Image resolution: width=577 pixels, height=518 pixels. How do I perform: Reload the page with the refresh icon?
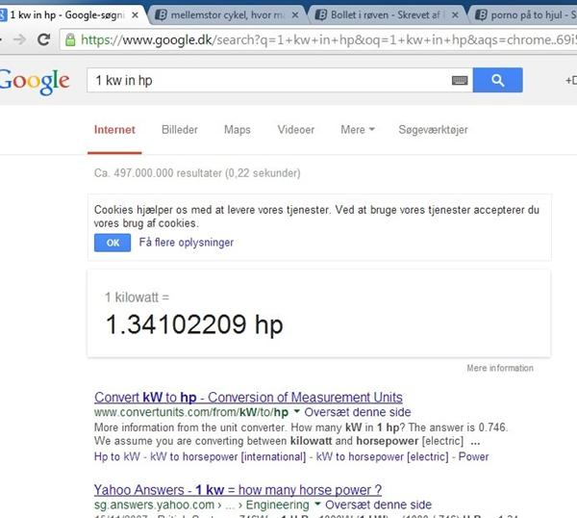[44, 39]
